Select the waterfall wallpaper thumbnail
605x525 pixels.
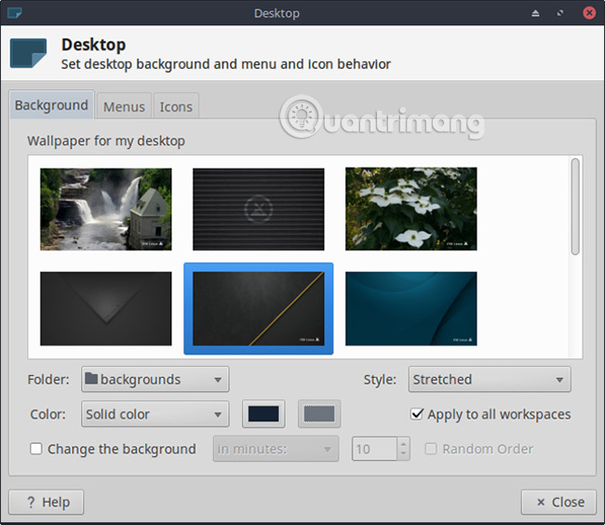[x=105, y=209]
